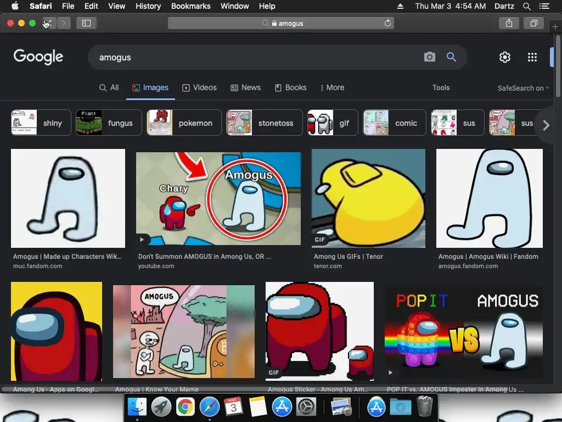Viewport: 562px width, 422px height.
Task: Select the Images tab
Action: pos(150,87)
